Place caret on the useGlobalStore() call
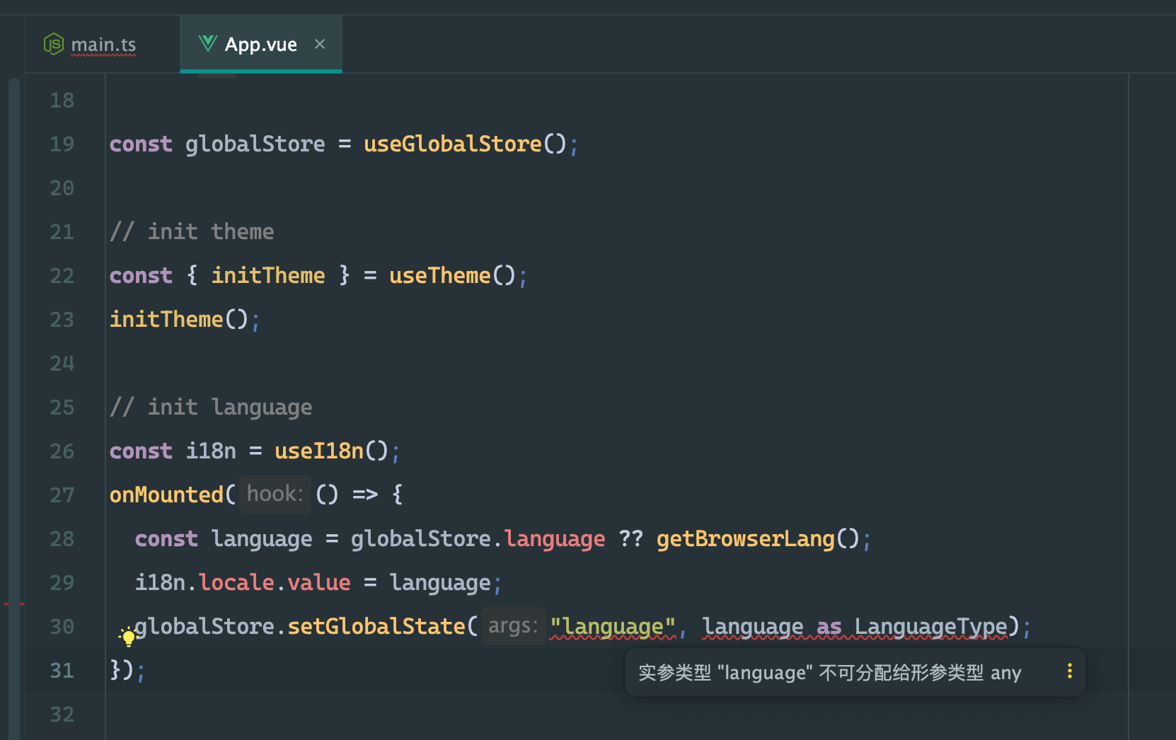 tap(456, 144)
